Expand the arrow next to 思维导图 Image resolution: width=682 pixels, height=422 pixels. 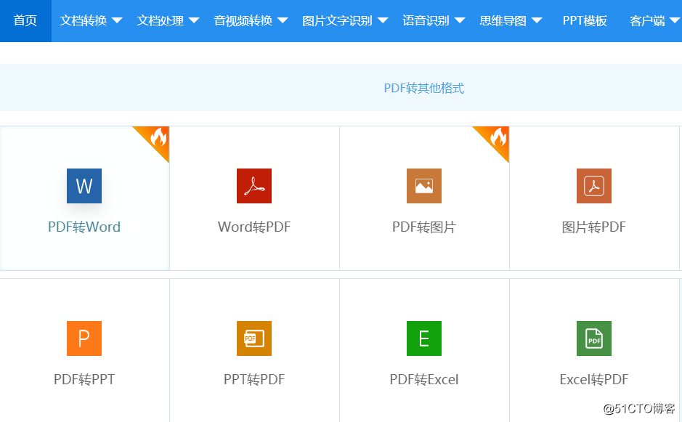coord(537,20)
